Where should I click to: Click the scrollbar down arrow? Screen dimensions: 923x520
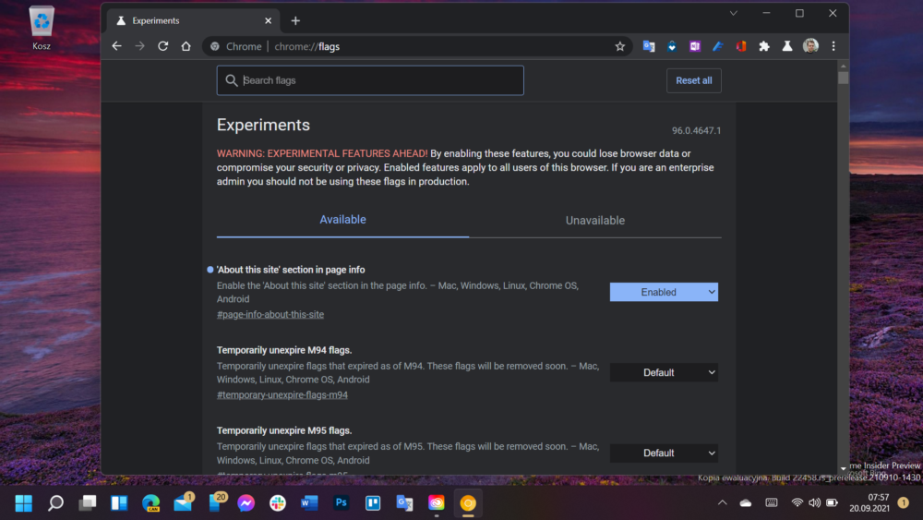click(x=844, y=469)
